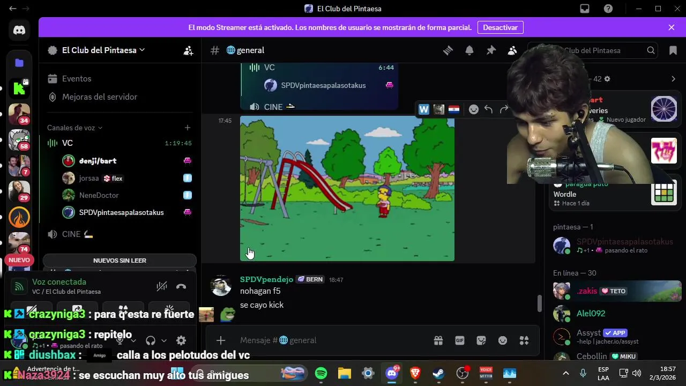Show hidden system tray icons

pos(566,373)
